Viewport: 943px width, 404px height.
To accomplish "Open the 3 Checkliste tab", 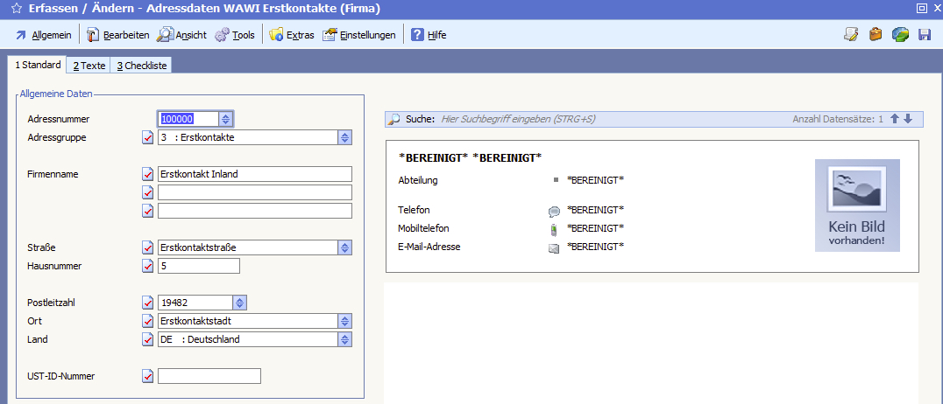I will (x=141, y=66).
